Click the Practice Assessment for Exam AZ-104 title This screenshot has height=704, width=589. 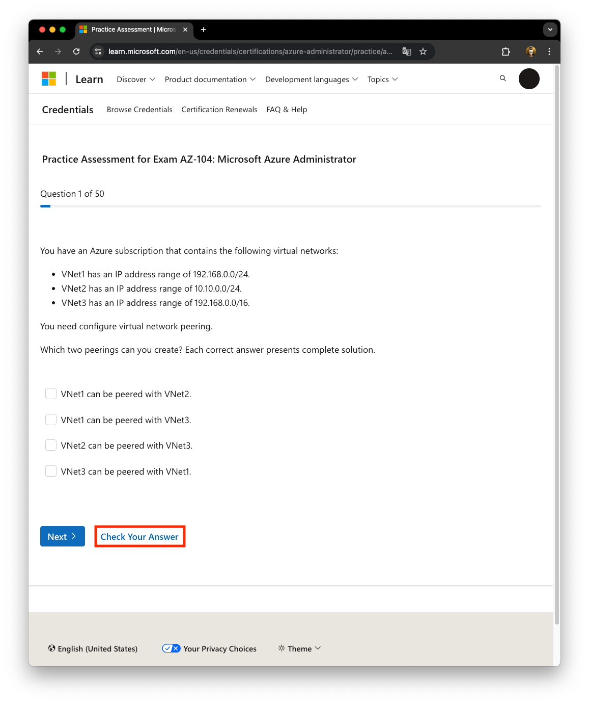pyautogui.click(x=199, y=159)
